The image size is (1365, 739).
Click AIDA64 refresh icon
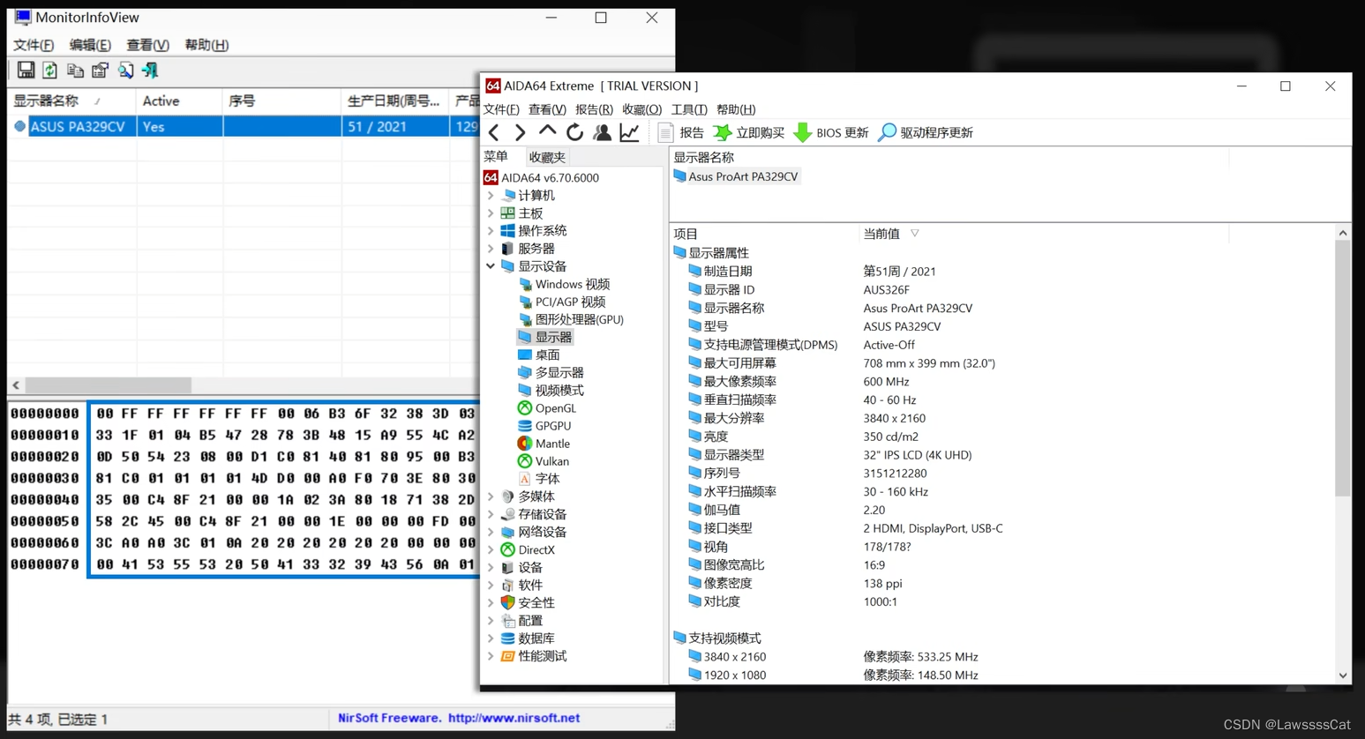click(x=574, y=132)
